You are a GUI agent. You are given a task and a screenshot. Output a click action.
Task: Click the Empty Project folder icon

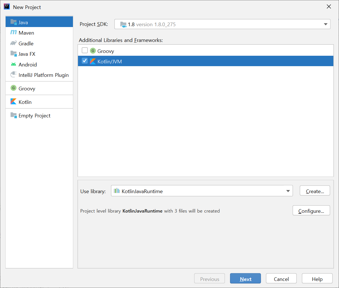tap(14, 115)
